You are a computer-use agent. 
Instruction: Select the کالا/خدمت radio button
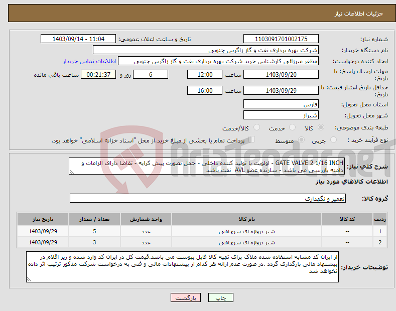pyautogui.click(x=256, y=127)
